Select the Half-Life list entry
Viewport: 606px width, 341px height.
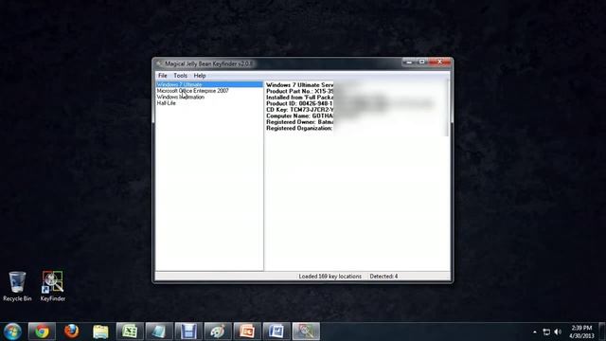167,103
